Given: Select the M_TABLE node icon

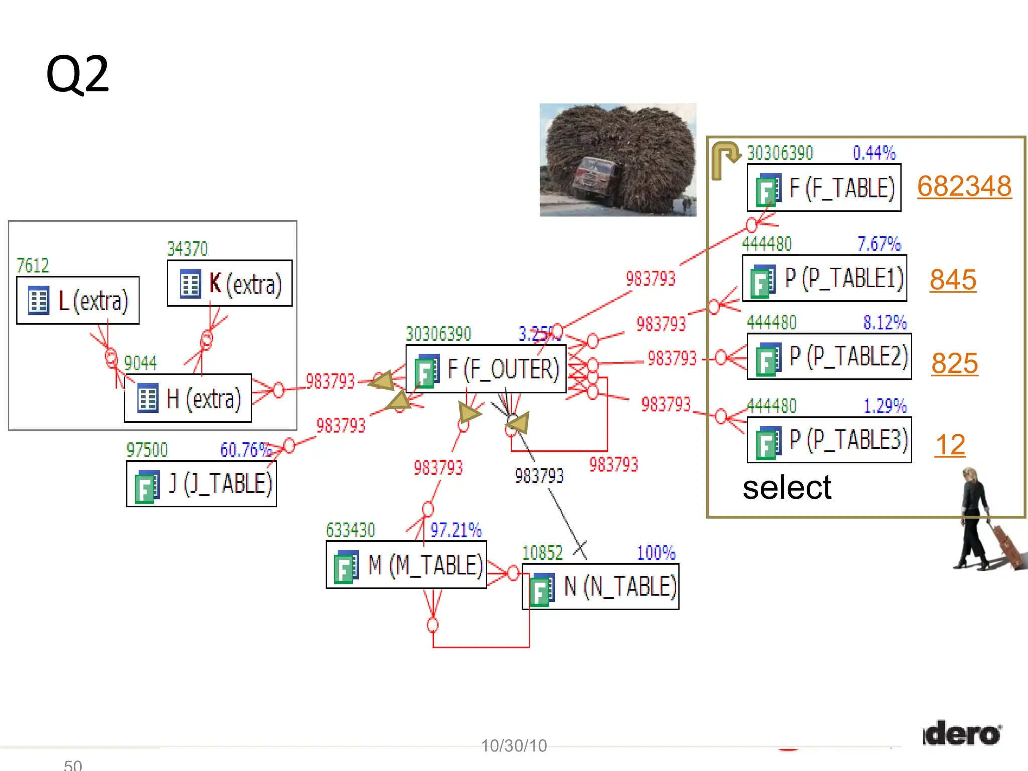Looking at the screenshot, I should (x=346, y=566).
